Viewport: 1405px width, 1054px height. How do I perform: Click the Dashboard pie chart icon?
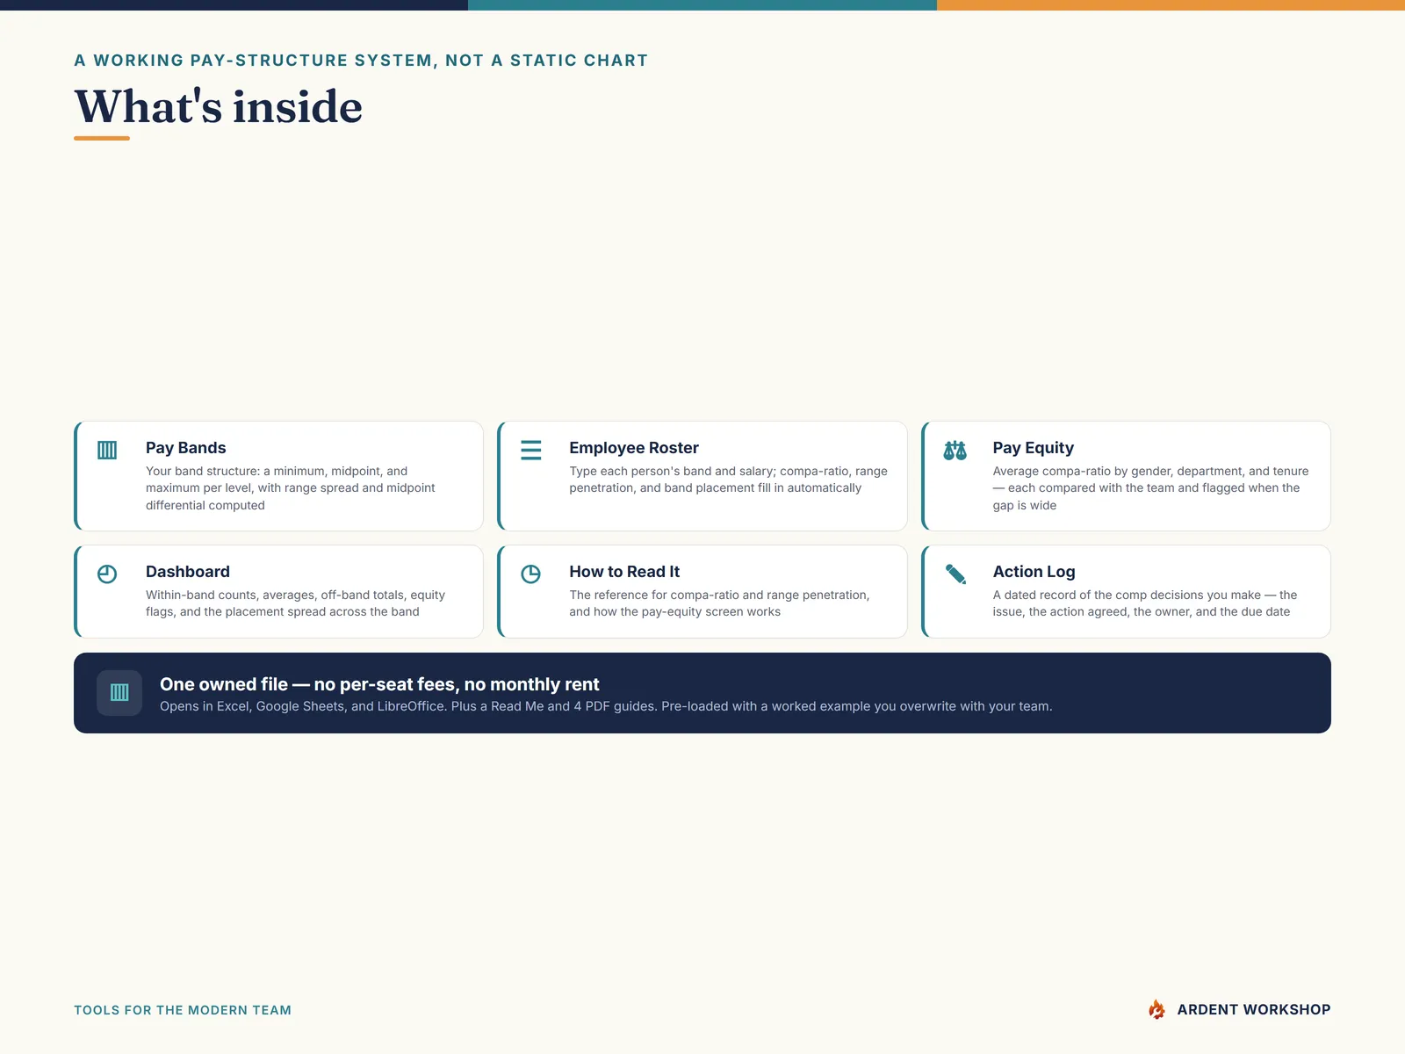[107, 574]
